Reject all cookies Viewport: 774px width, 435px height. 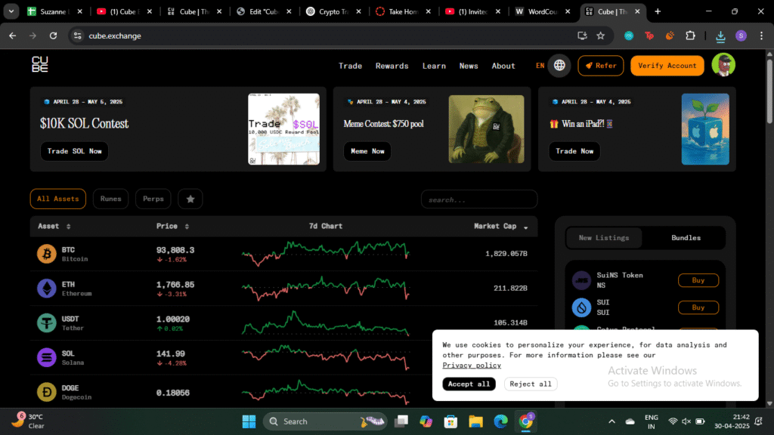531,384
